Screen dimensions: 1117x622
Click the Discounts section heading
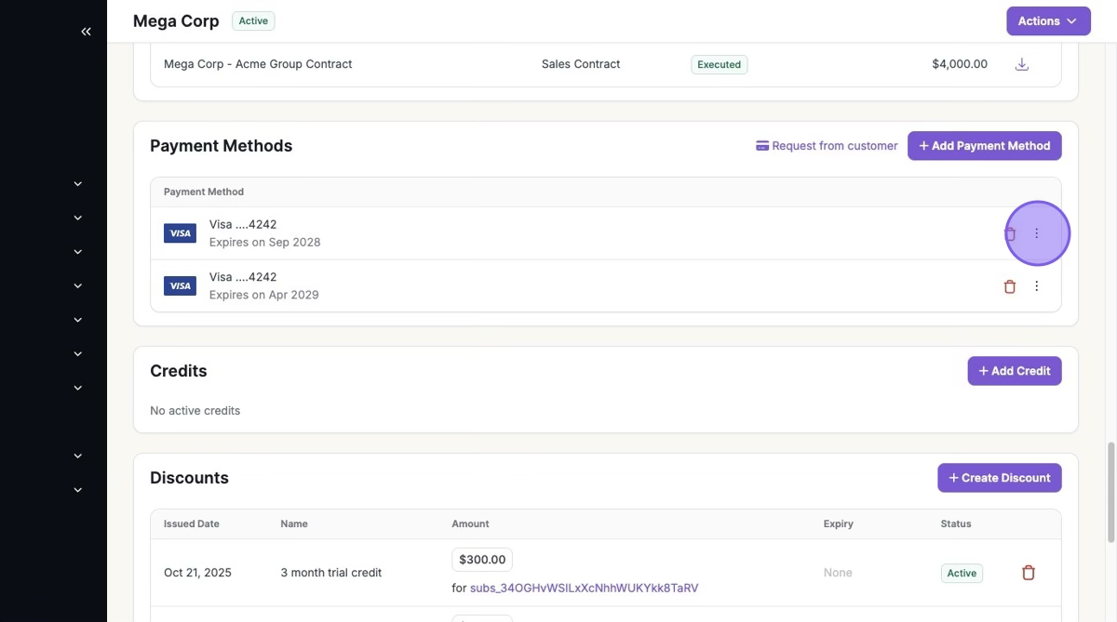click(x=189, y=478)
